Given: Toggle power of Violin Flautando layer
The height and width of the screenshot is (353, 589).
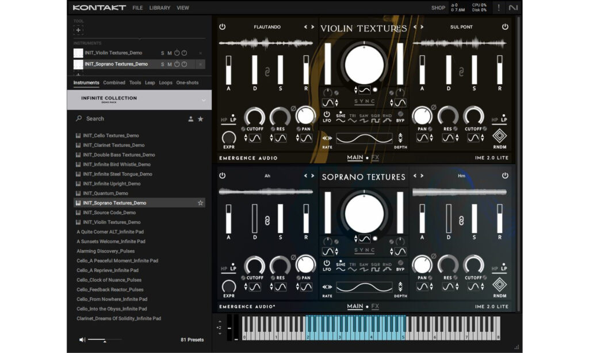Looking at the screenshot, I should [223, 26].
